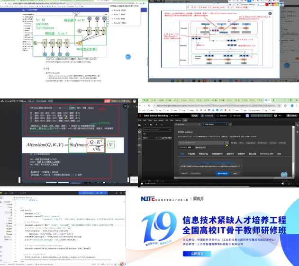
Task: Switch to Terminal in Data Science Workshop
Action: (235, 115)
